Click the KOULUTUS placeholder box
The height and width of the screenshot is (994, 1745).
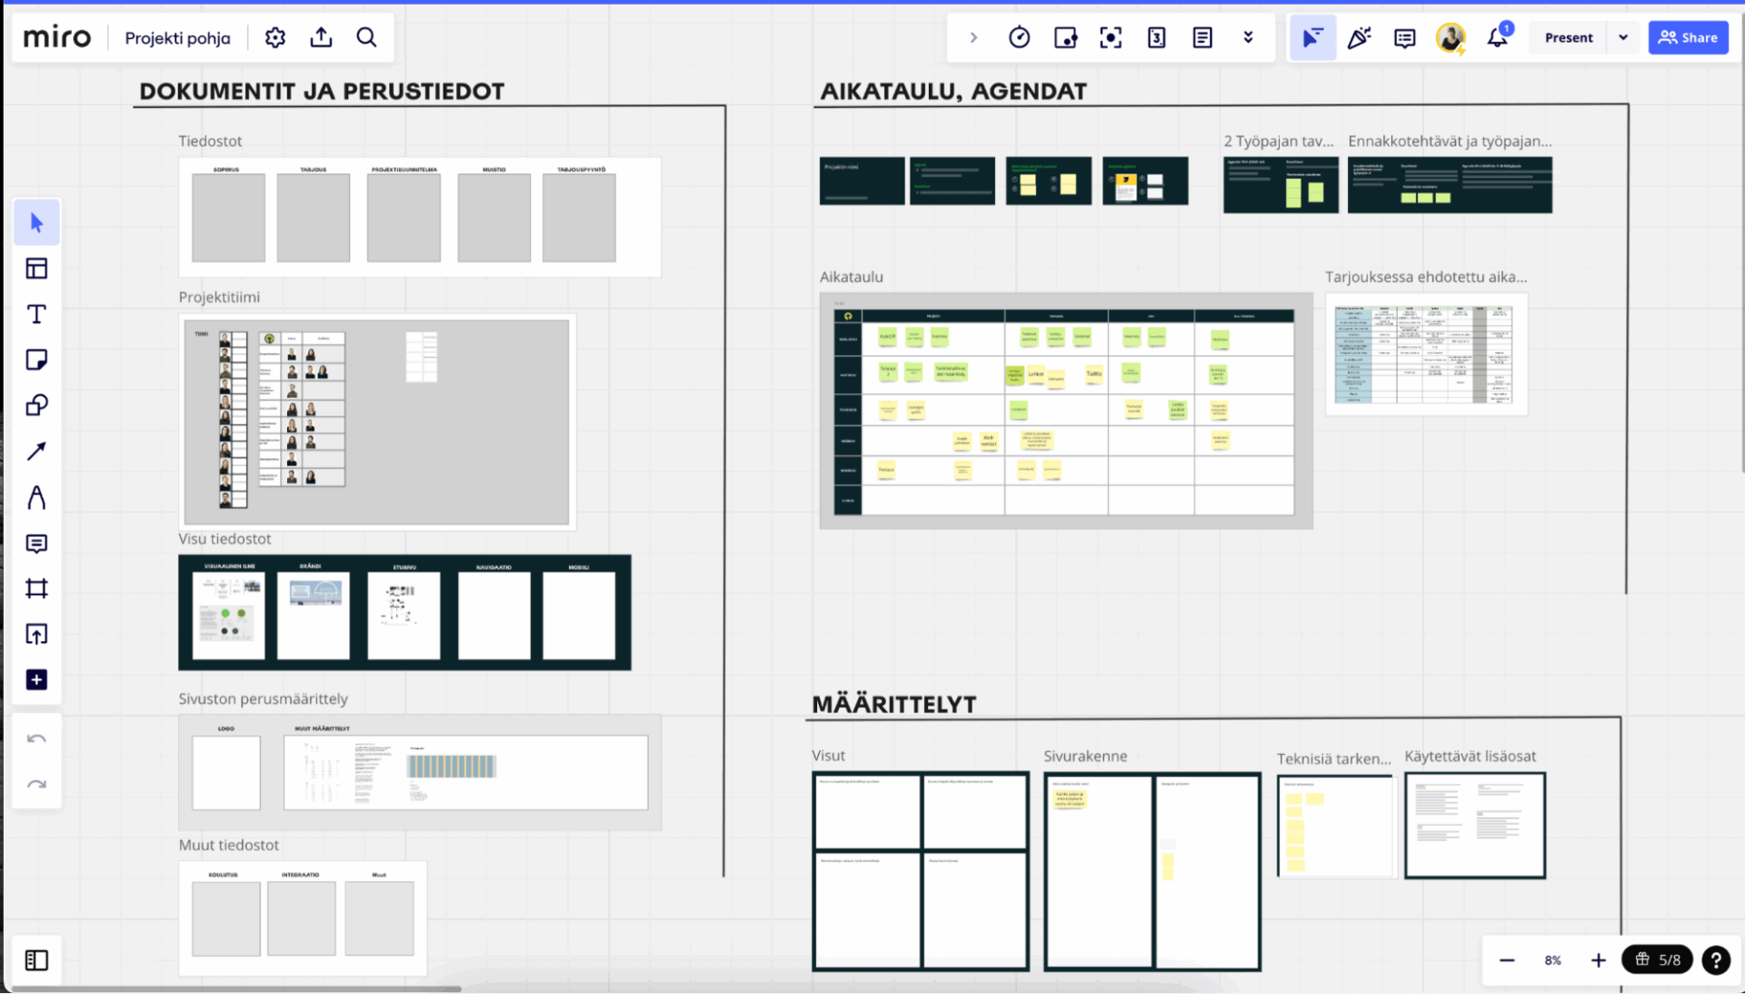(226, 919)
